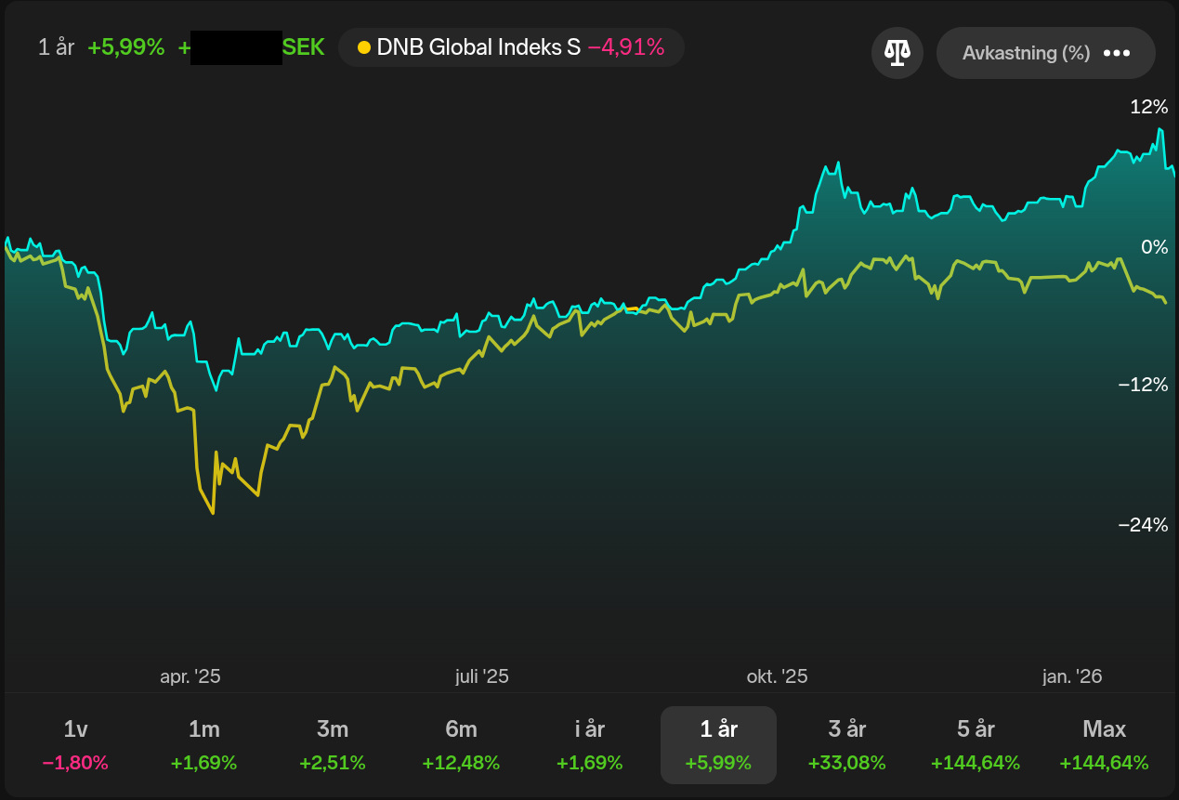Open the Avkastning (%) dropdown
The width and height of the screenshot is (1179, 800).
(x=1045, y=53)
